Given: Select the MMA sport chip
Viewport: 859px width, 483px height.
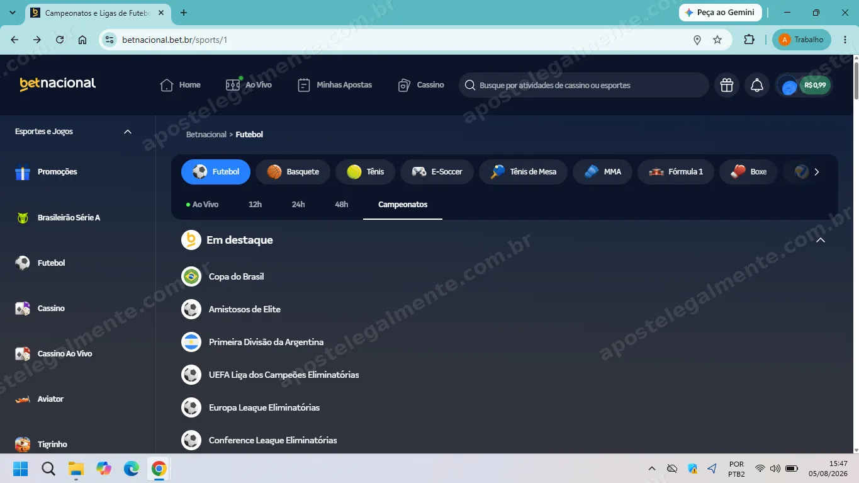Looking at the screenshot, I should (602, 172).
